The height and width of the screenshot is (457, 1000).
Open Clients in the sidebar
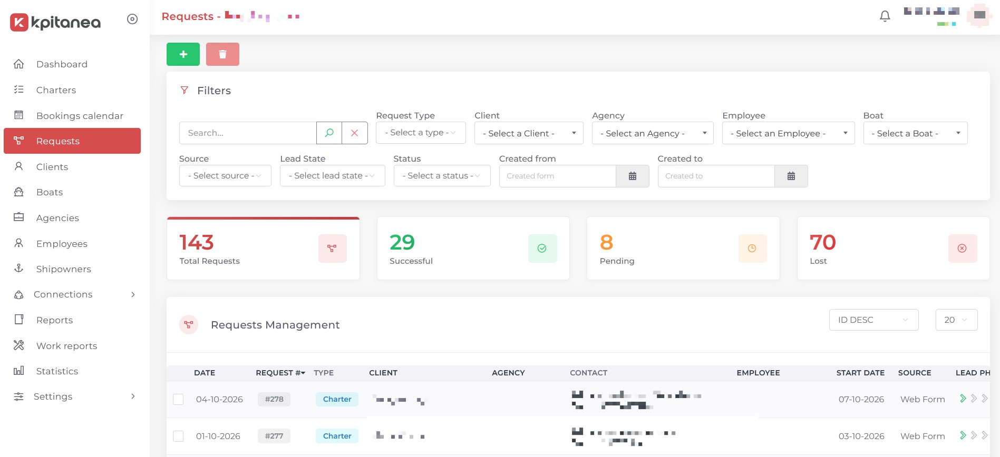(72, 167)
